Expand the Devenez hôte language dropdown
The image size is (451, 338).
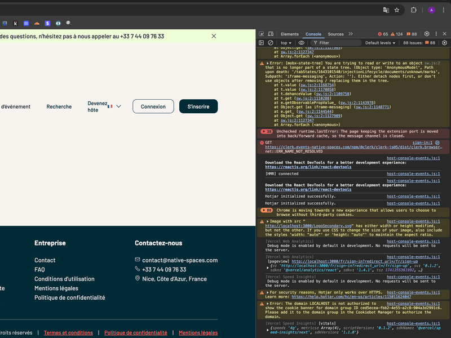tap(118, 106)
